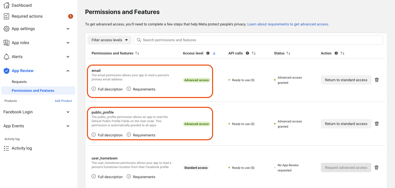Collapse the App Review section
This screenshot has width=395, height=188.
[68, 71]
